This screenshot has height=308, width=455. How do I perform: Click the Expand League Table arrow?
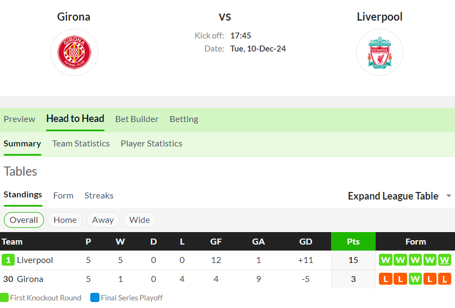point(448,196)
